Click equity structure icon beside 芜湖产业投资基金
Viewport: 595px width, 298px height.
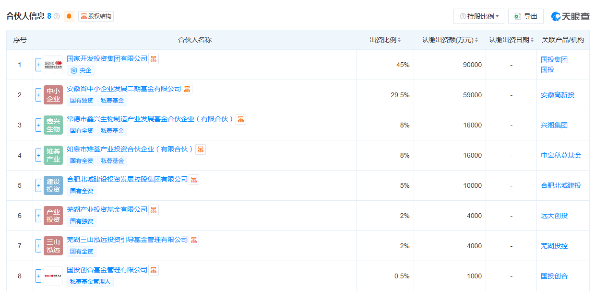click(154, 210)
